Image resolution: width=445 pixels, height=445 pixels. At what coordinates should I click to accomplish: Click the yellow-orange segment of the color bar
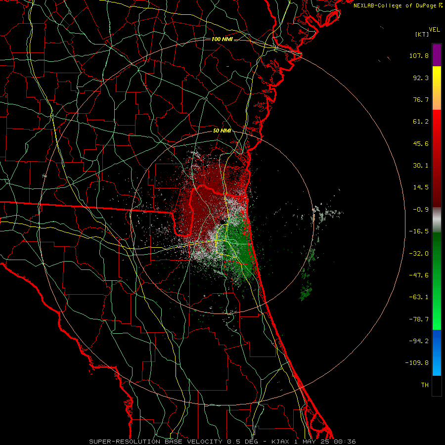pos(437,88)
